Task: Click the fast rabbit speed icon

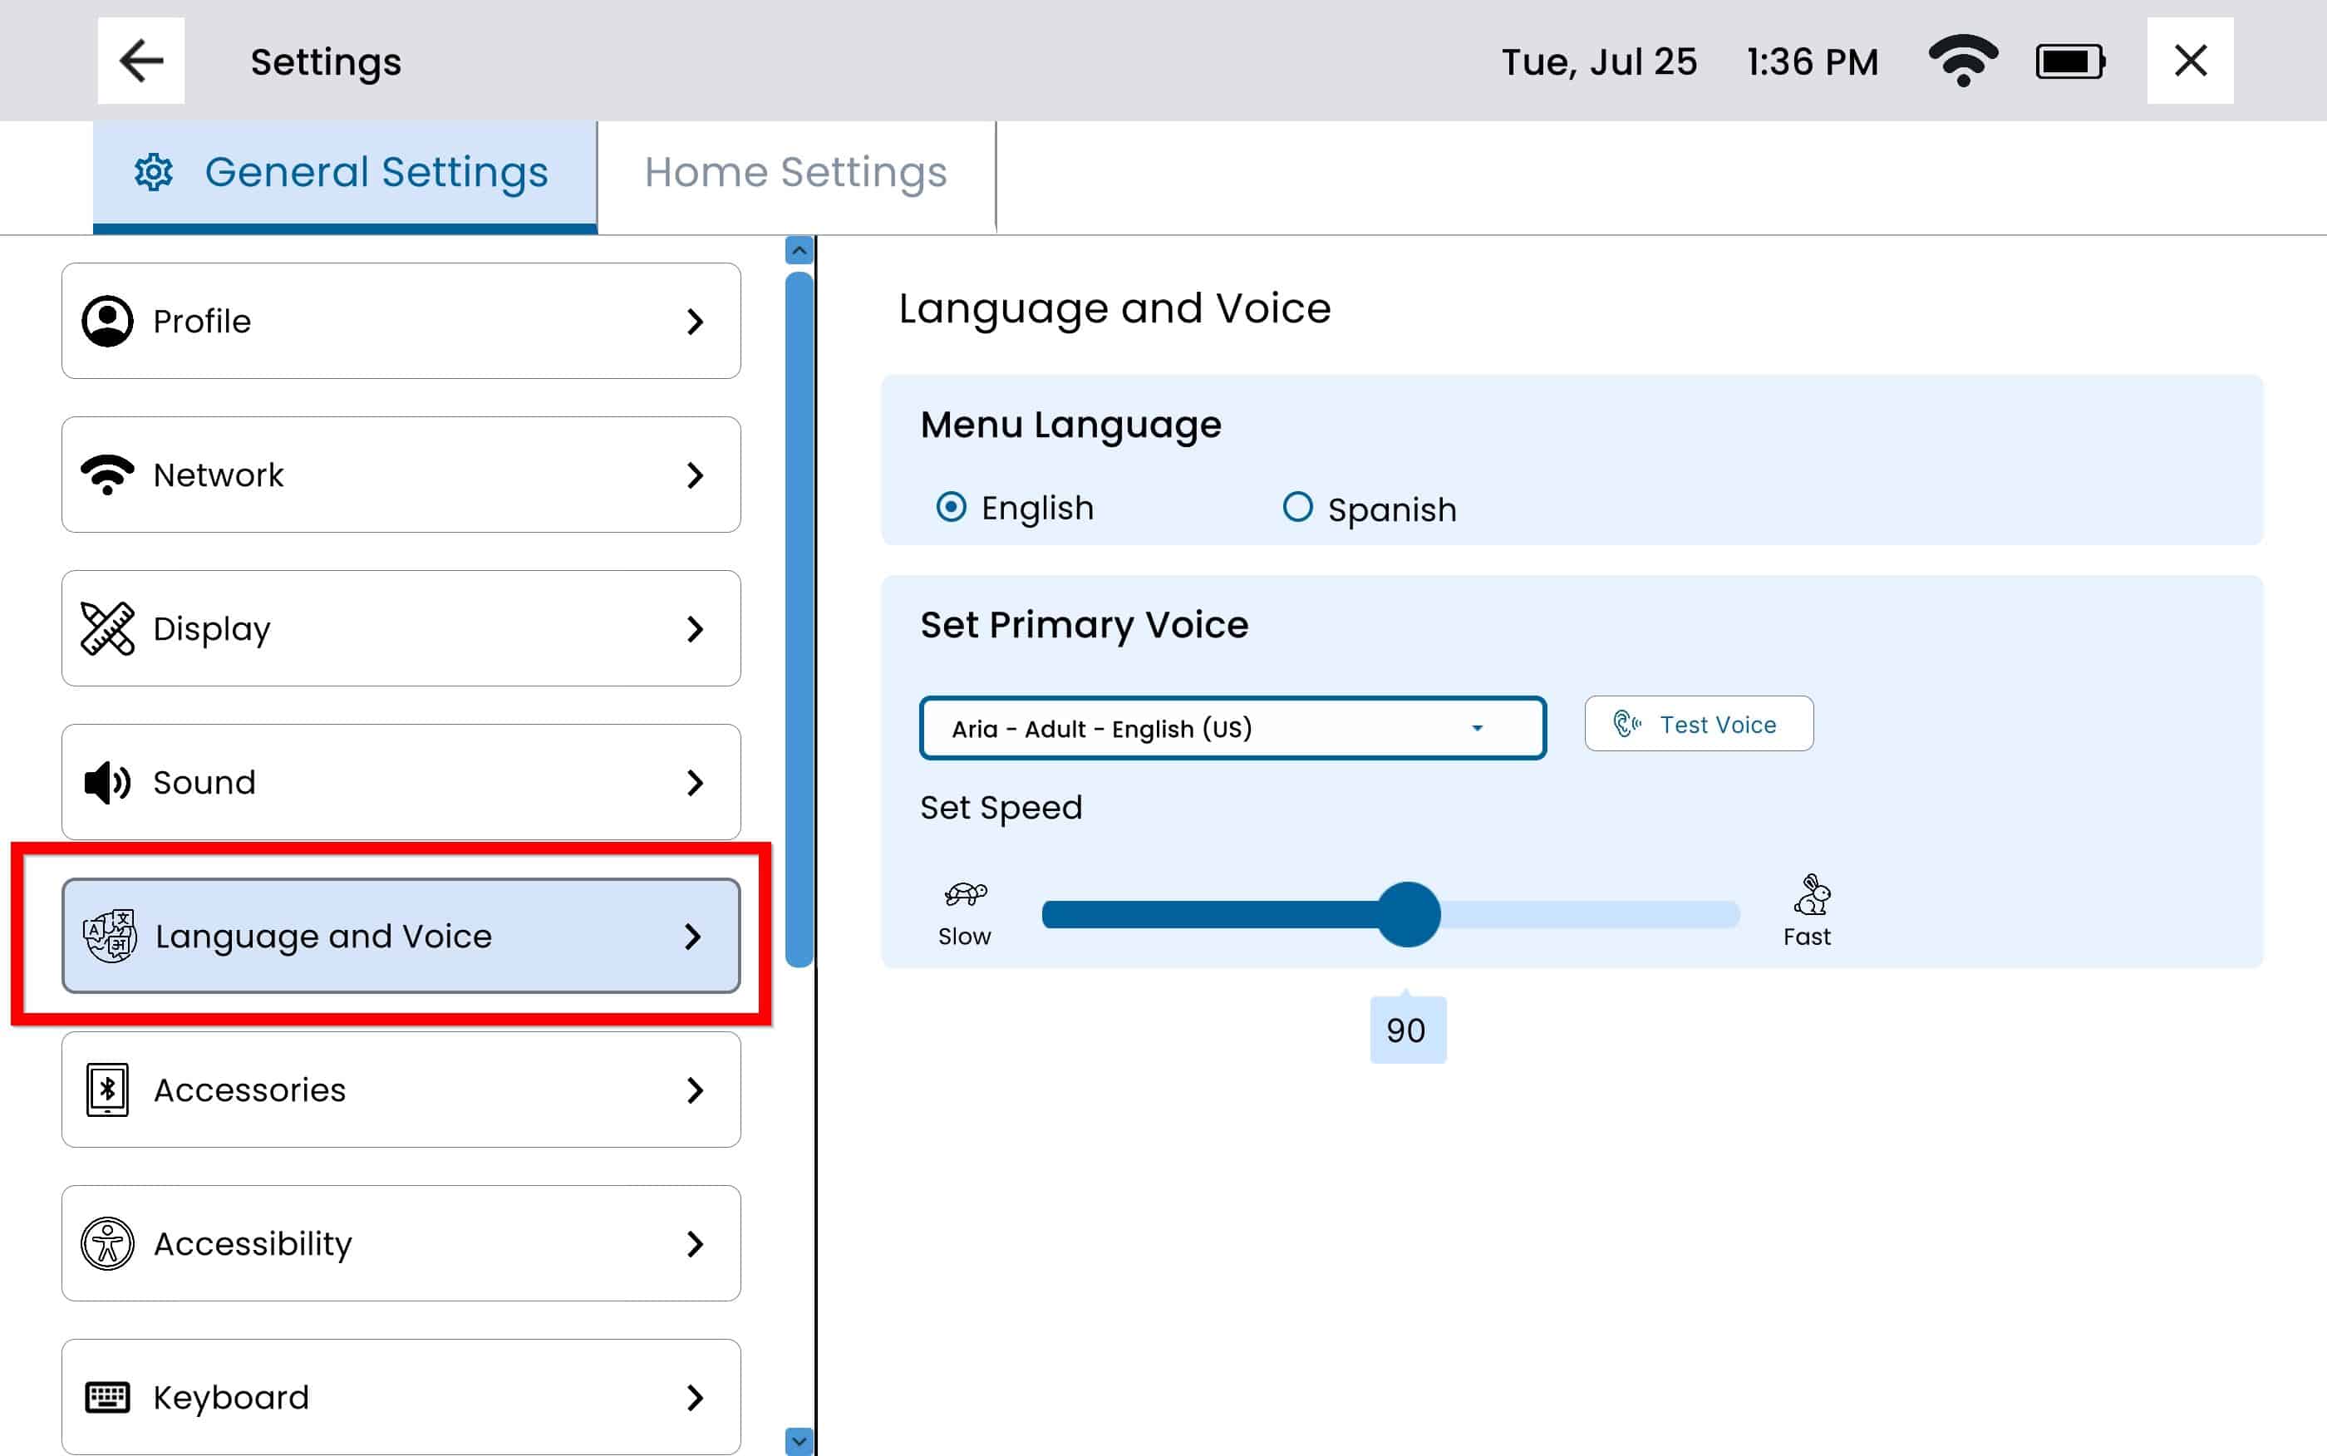Action: point(1811,896)
